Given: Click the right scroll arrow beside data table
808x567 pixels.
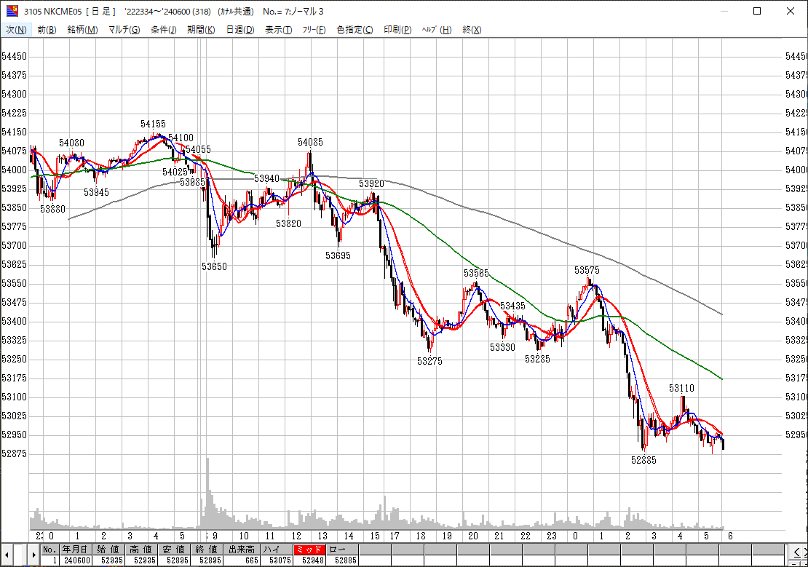Looking at the screenshot, I should [x=33, y=555].
